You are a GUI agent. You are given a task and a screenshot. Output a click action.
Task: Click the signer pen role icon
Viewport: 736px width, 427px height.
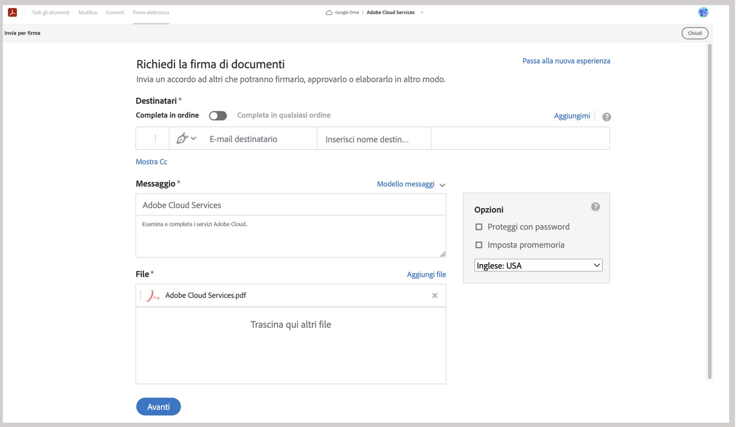click(182, 138)
